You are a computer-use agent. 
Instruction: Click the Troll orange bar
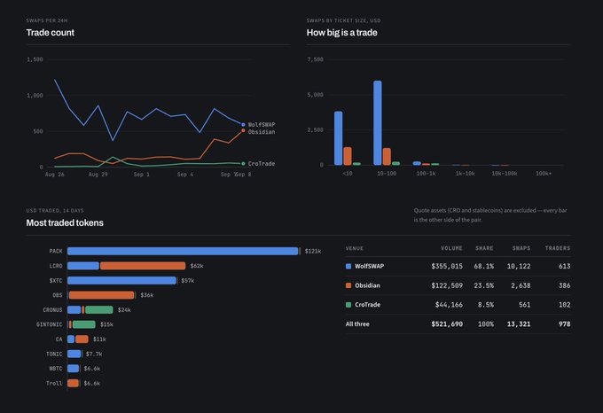73,383
